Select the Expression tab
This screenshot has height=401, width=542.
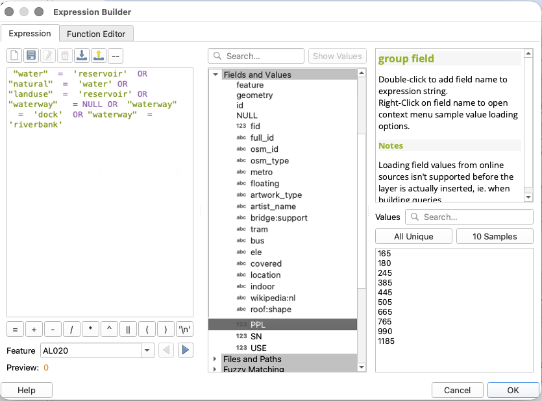[30, 34]
